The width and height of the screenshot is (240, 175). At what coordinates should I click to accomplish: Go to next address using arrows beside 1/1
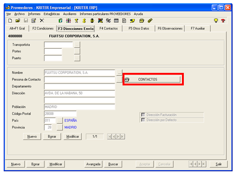pos(118,136)
